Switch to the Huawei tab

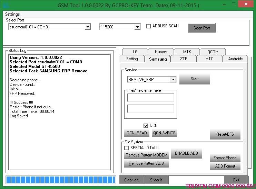[161, 52]
